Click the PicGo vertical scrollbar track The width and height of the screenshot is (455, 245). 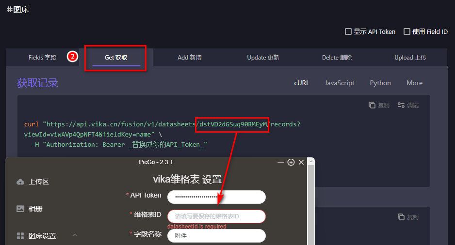(x=311, y=205)
